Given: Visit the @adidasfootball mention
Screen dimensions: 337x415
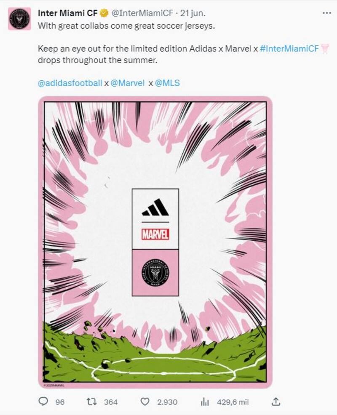Looking at the screenshot, I should tap(70, 83).
